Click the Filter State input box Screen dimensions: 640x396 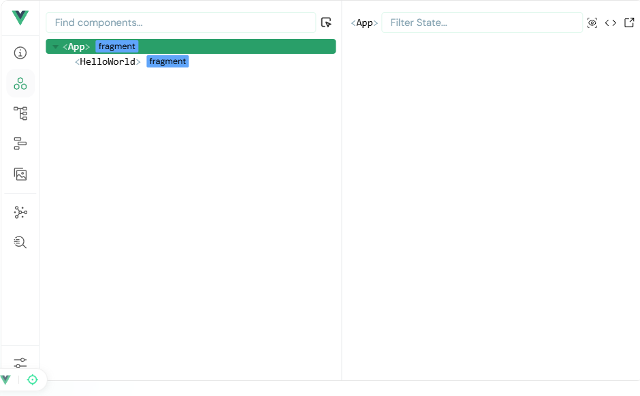pyautogui.click(x=483, y=22)
